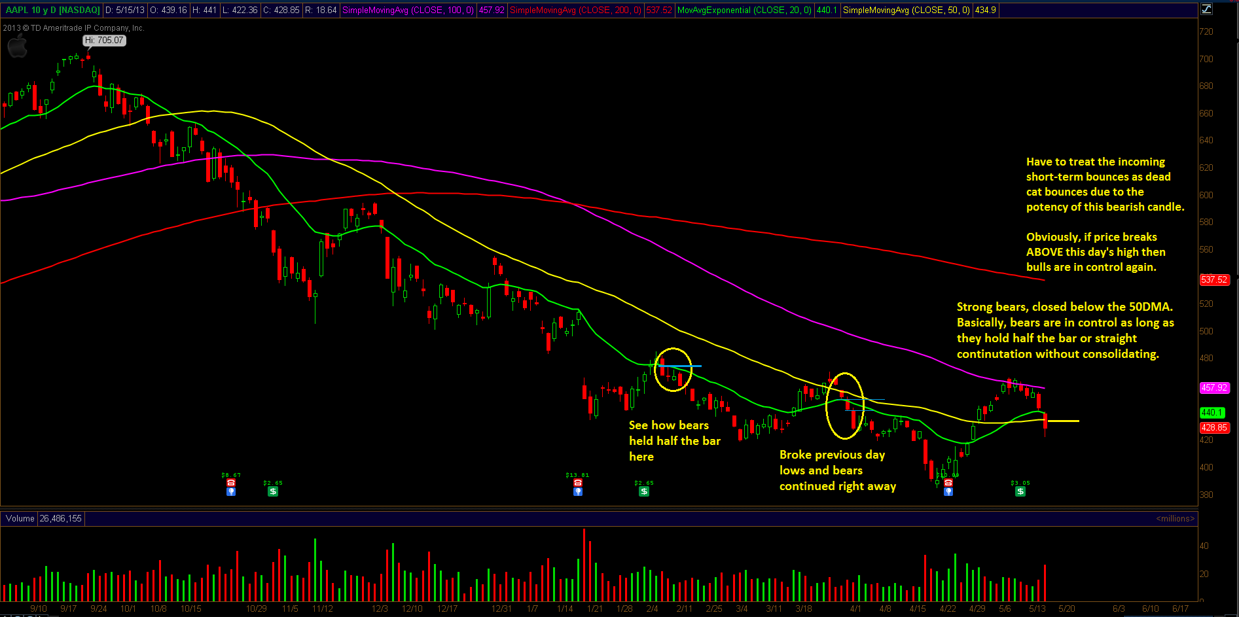This screenshot has height=617, width=1239.
Task: Click the L: 422.36 low price field
Action: 240,10
